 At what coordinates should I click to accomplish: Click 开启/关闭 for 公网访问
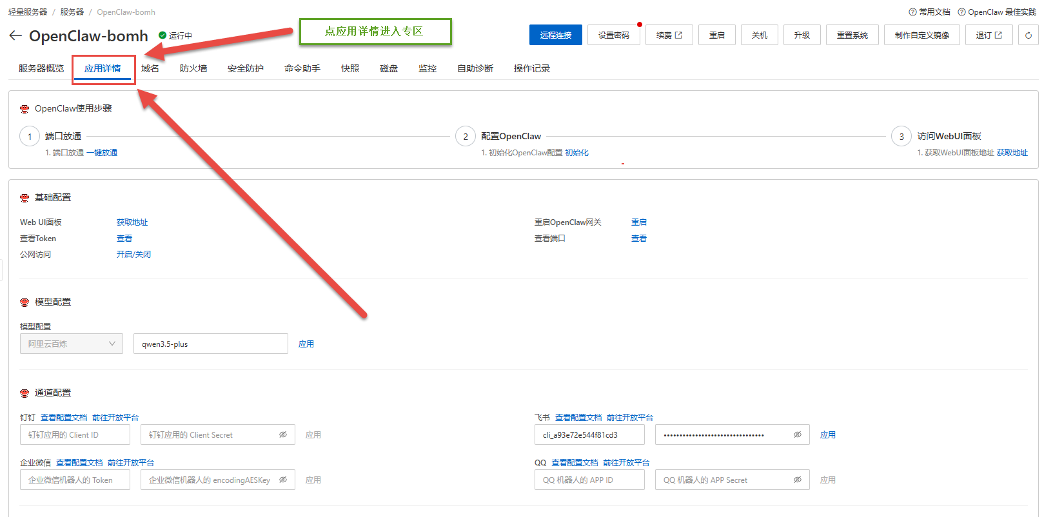(x=133, y=255)
